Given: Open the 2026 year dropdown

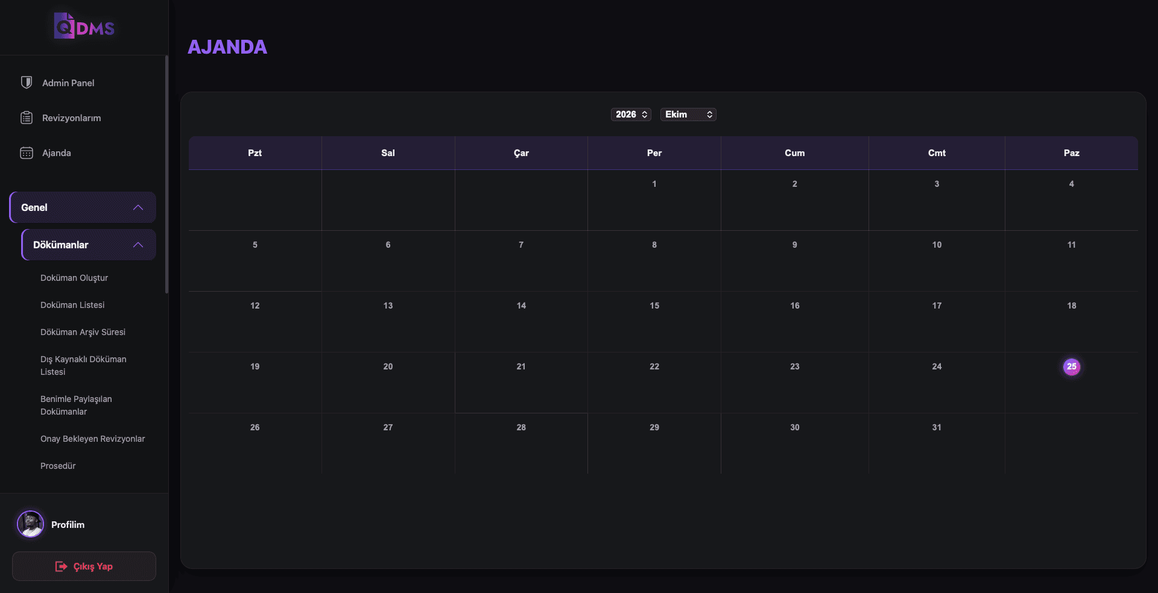Looking at the screenshot, I should pos(631,115).
